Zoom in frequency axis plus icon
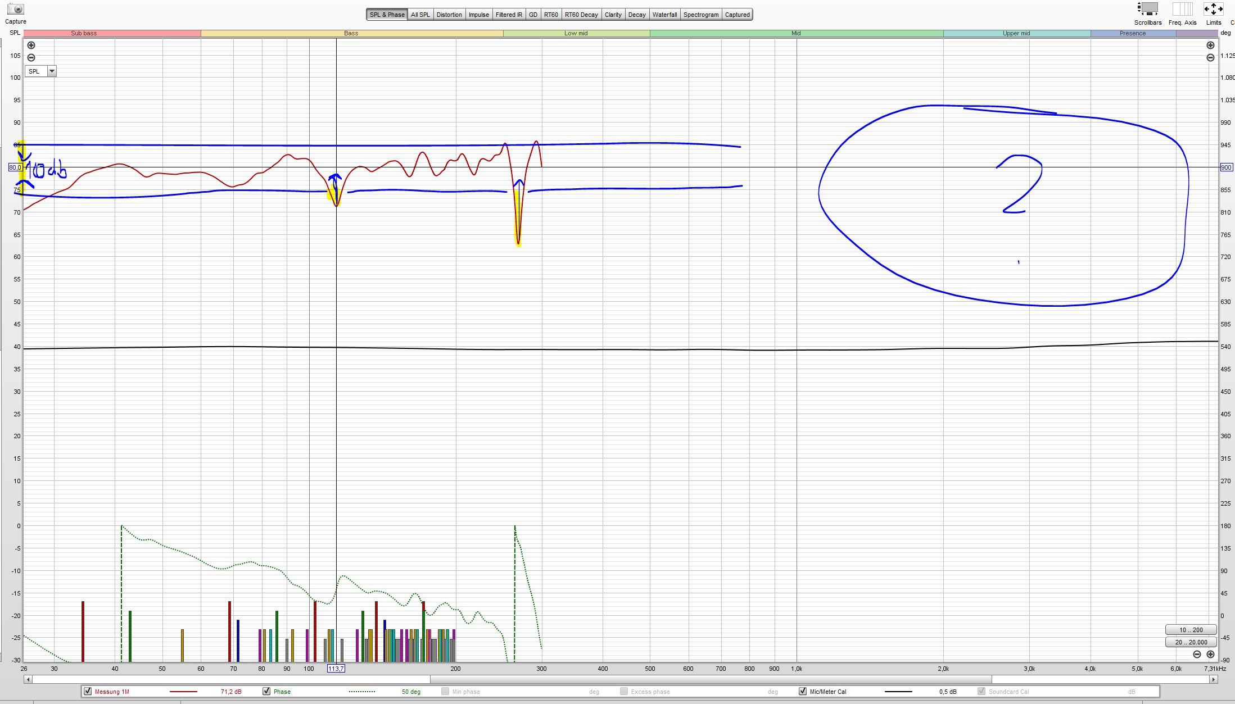The height and width of the screenshot is (704, 1235). 1210,654
